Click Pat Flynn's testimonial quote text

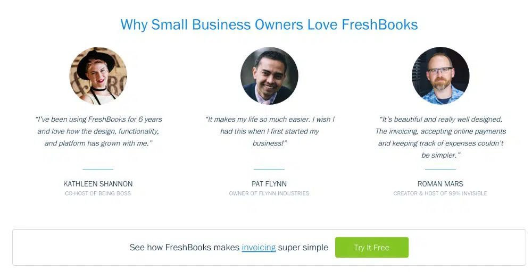pos(269,131)
